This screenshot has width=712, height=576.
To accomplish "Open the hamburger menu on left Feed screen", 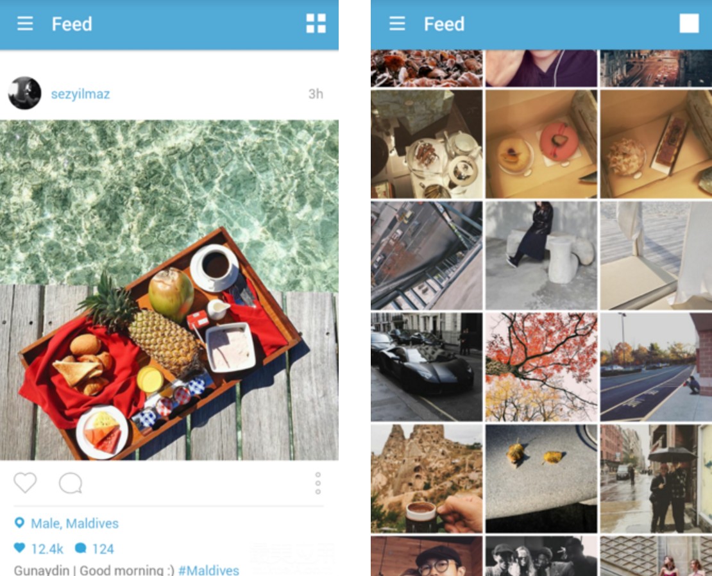I will [x=25, y=24].
